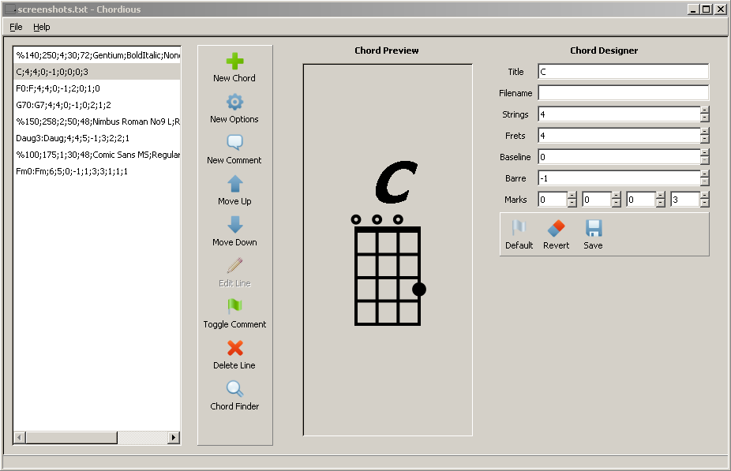731x471 pixels.
Task: Add a New Comment using speech bubble
Action: coord(234,144)
